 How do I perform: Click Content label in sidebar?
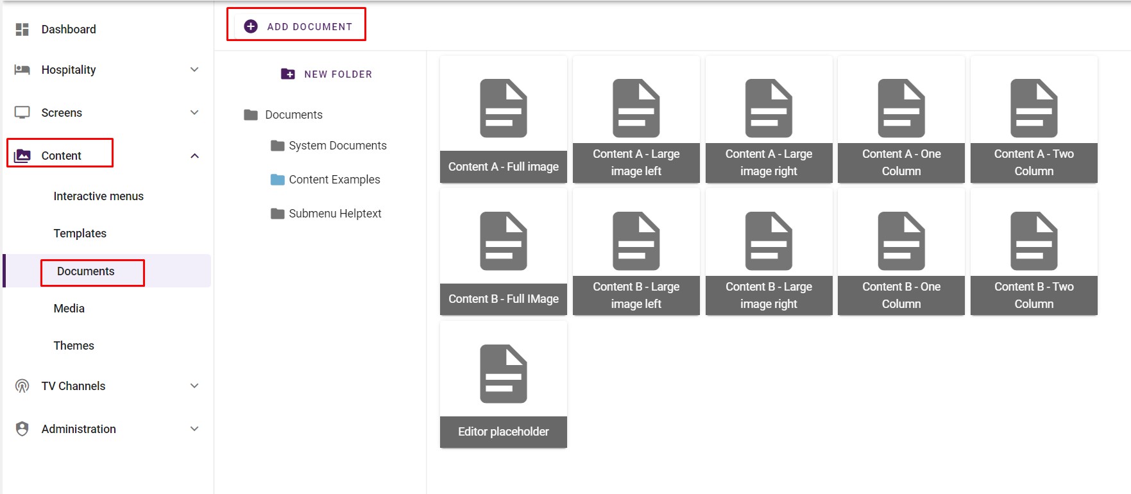click(62, 156)
